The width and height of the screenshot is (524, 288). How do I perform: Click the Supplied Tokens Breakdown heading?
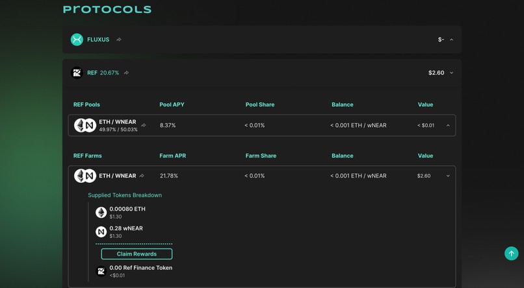tap(125, 195)
